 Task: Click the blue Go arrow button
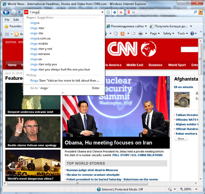point(114,12)
